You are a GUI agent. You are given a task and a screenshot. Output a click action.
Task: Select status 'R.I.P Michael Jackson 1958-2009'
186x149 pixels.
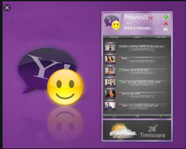point(141,82)
